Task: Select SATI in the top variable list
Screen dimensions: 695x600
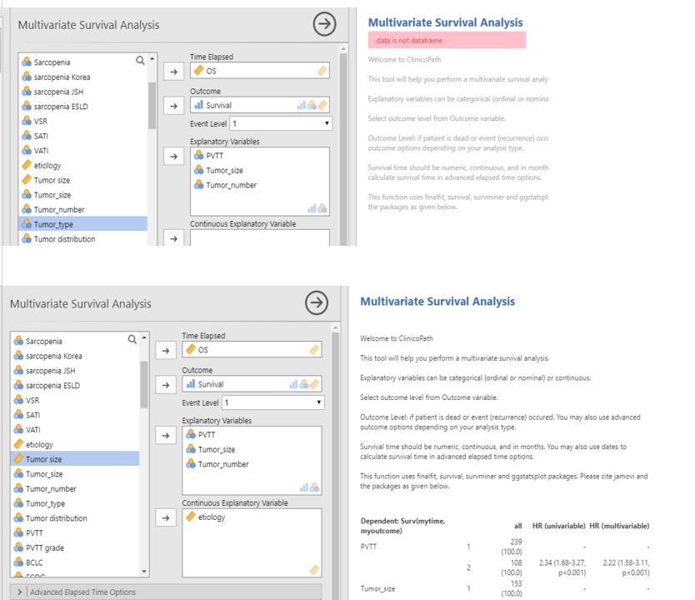Action: [82, 136]
